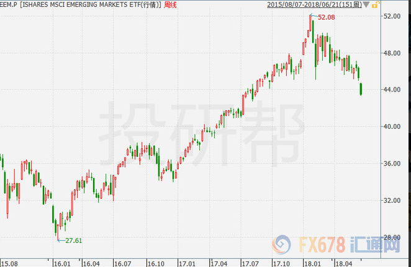Click the 17.04 date axis label
This screenshot has height=267, width=411.
click(219, 264)
